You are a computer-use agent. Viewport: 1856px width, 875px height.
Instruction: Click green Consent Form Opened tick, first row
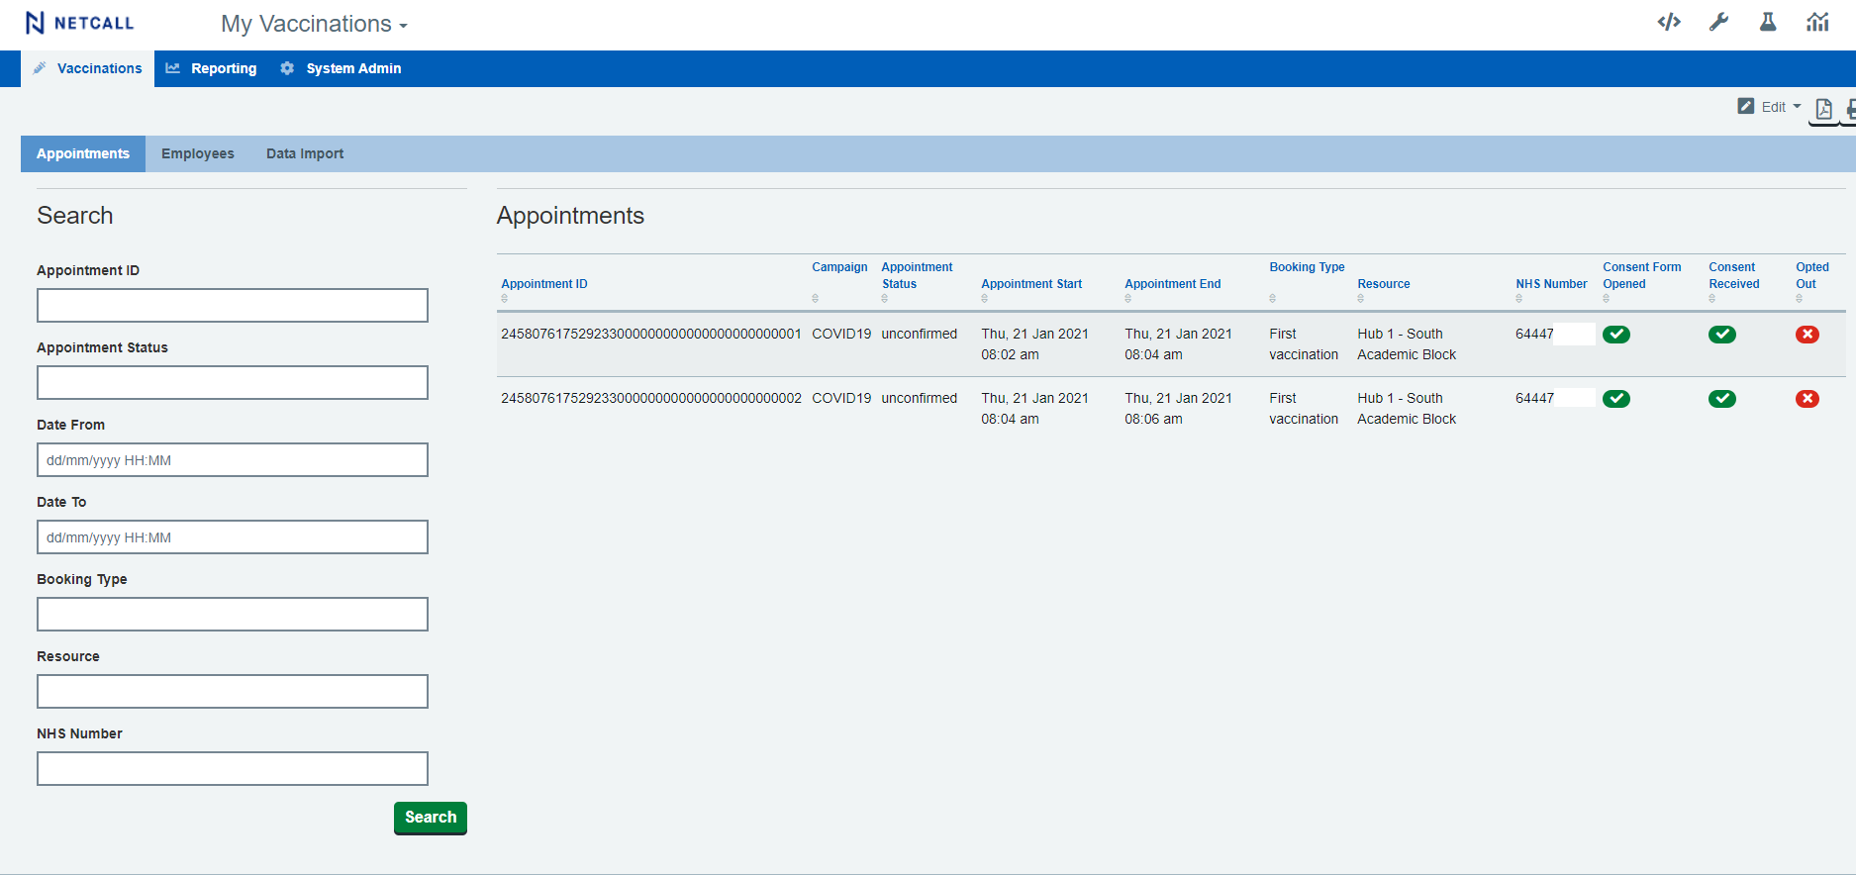[x=1616, y=335]
